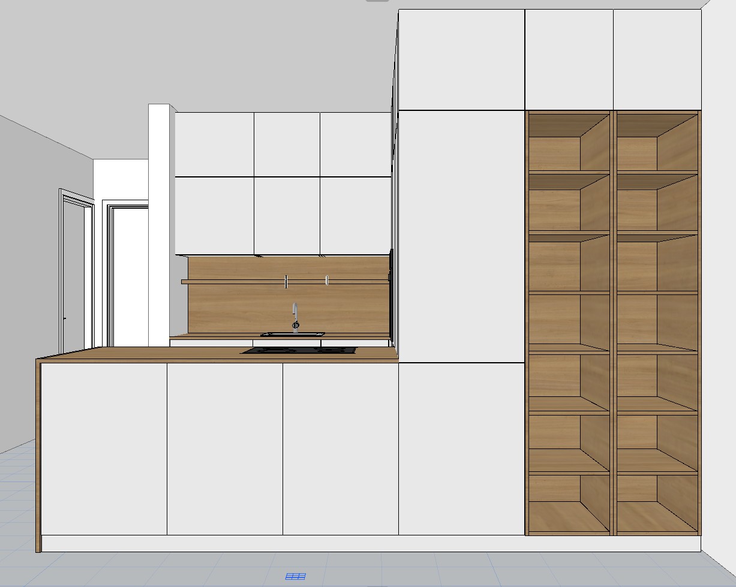Image resolution: width=736 pixels, height=587 pixels.
Task: Select the black cooktop on the countertop
Action: pos(298,351)
